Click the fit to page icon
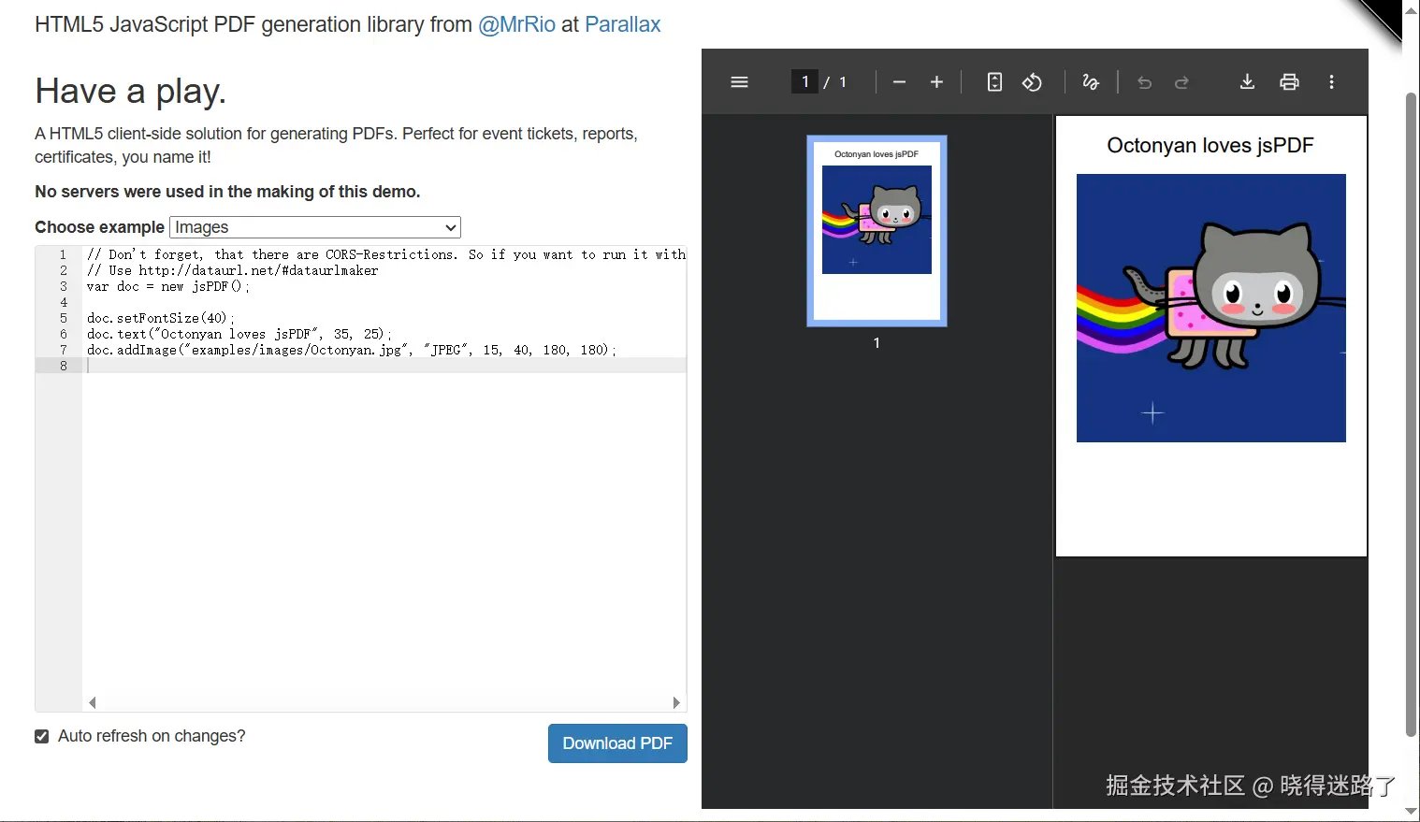Screen dimensions: 1420x822 point(994,82)
